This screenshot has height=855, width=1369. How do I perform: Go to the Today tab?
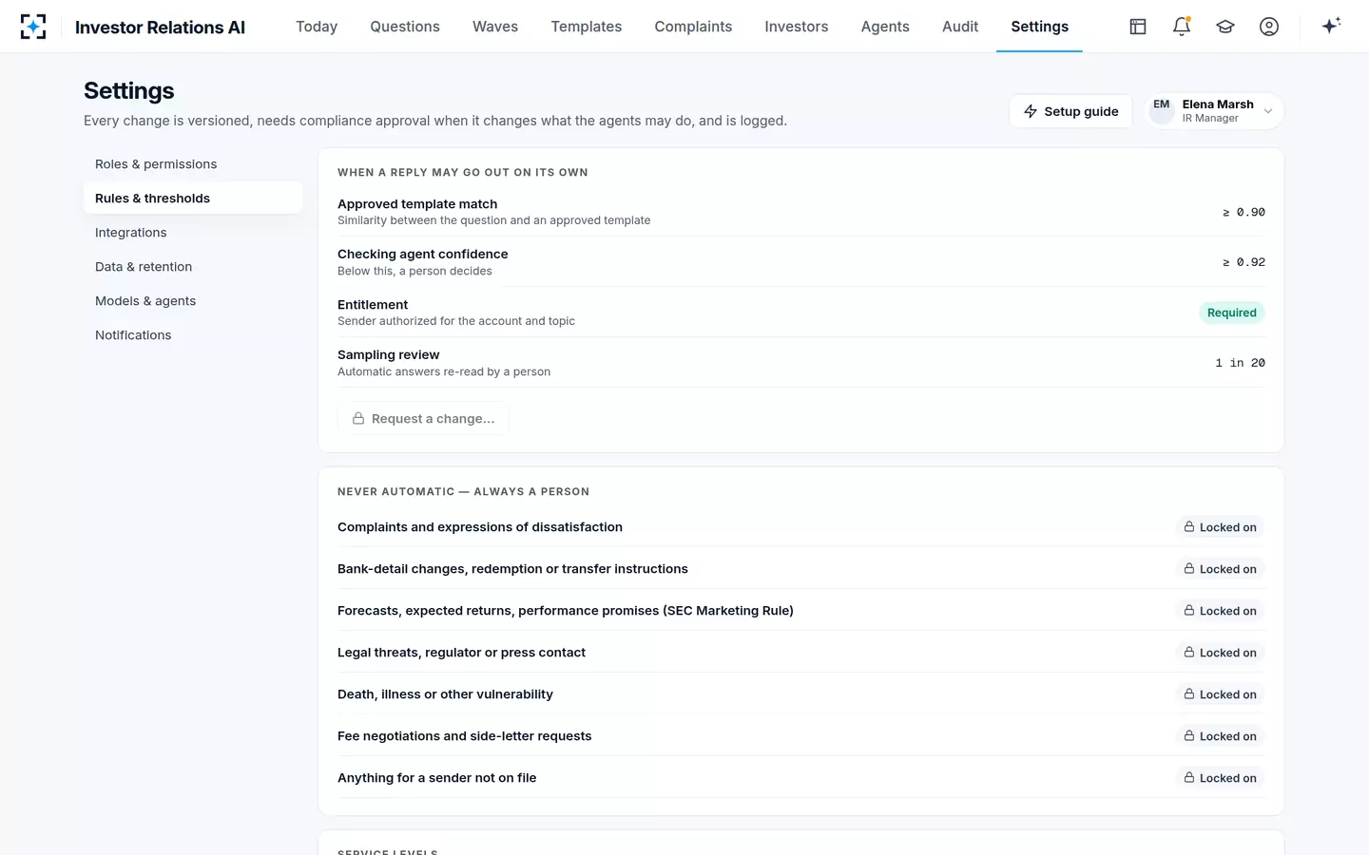pyautogui.click(x=317, y=27)
